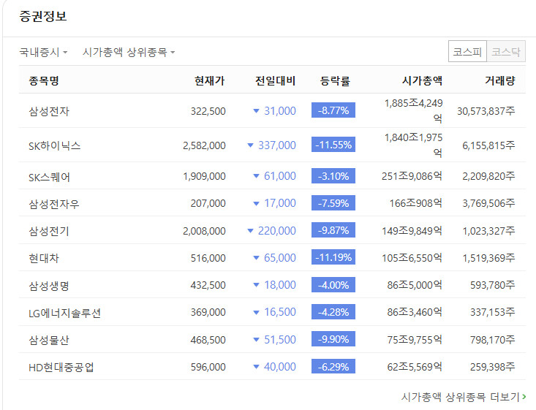Click SK스퀘어 current price 1,909,000
This screenshot has height=410, width=536.
coord(204,176)
